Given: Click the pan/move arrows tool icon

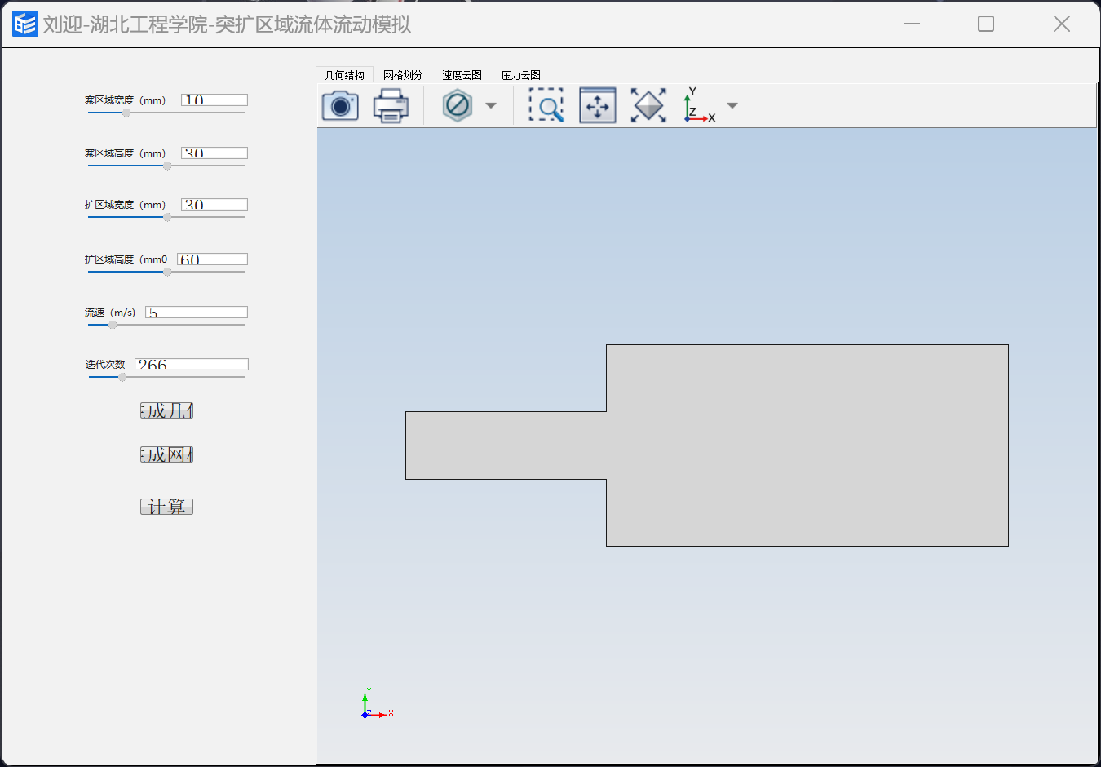Looking at the screenshot, I should tap(598, 105).
